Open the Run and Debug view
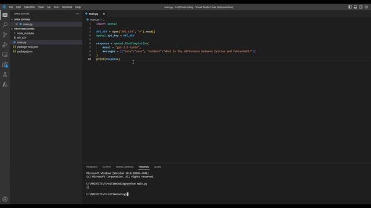 tap(5, 44)
